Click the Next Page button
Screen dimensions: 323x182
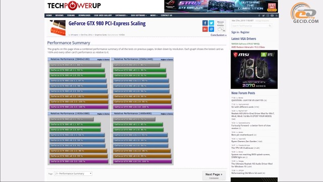pyautogui.click(x=214, y=175)
